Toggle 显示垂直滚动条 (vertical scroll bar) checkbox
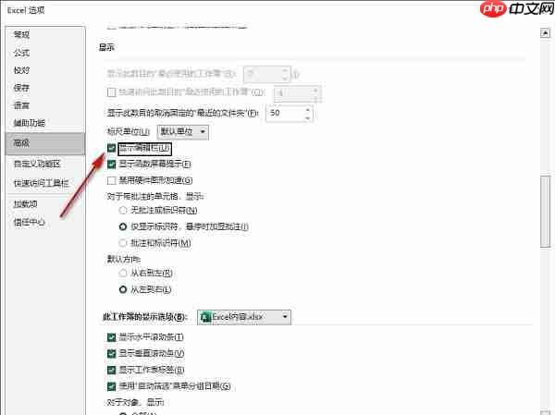 pos(111,353)
